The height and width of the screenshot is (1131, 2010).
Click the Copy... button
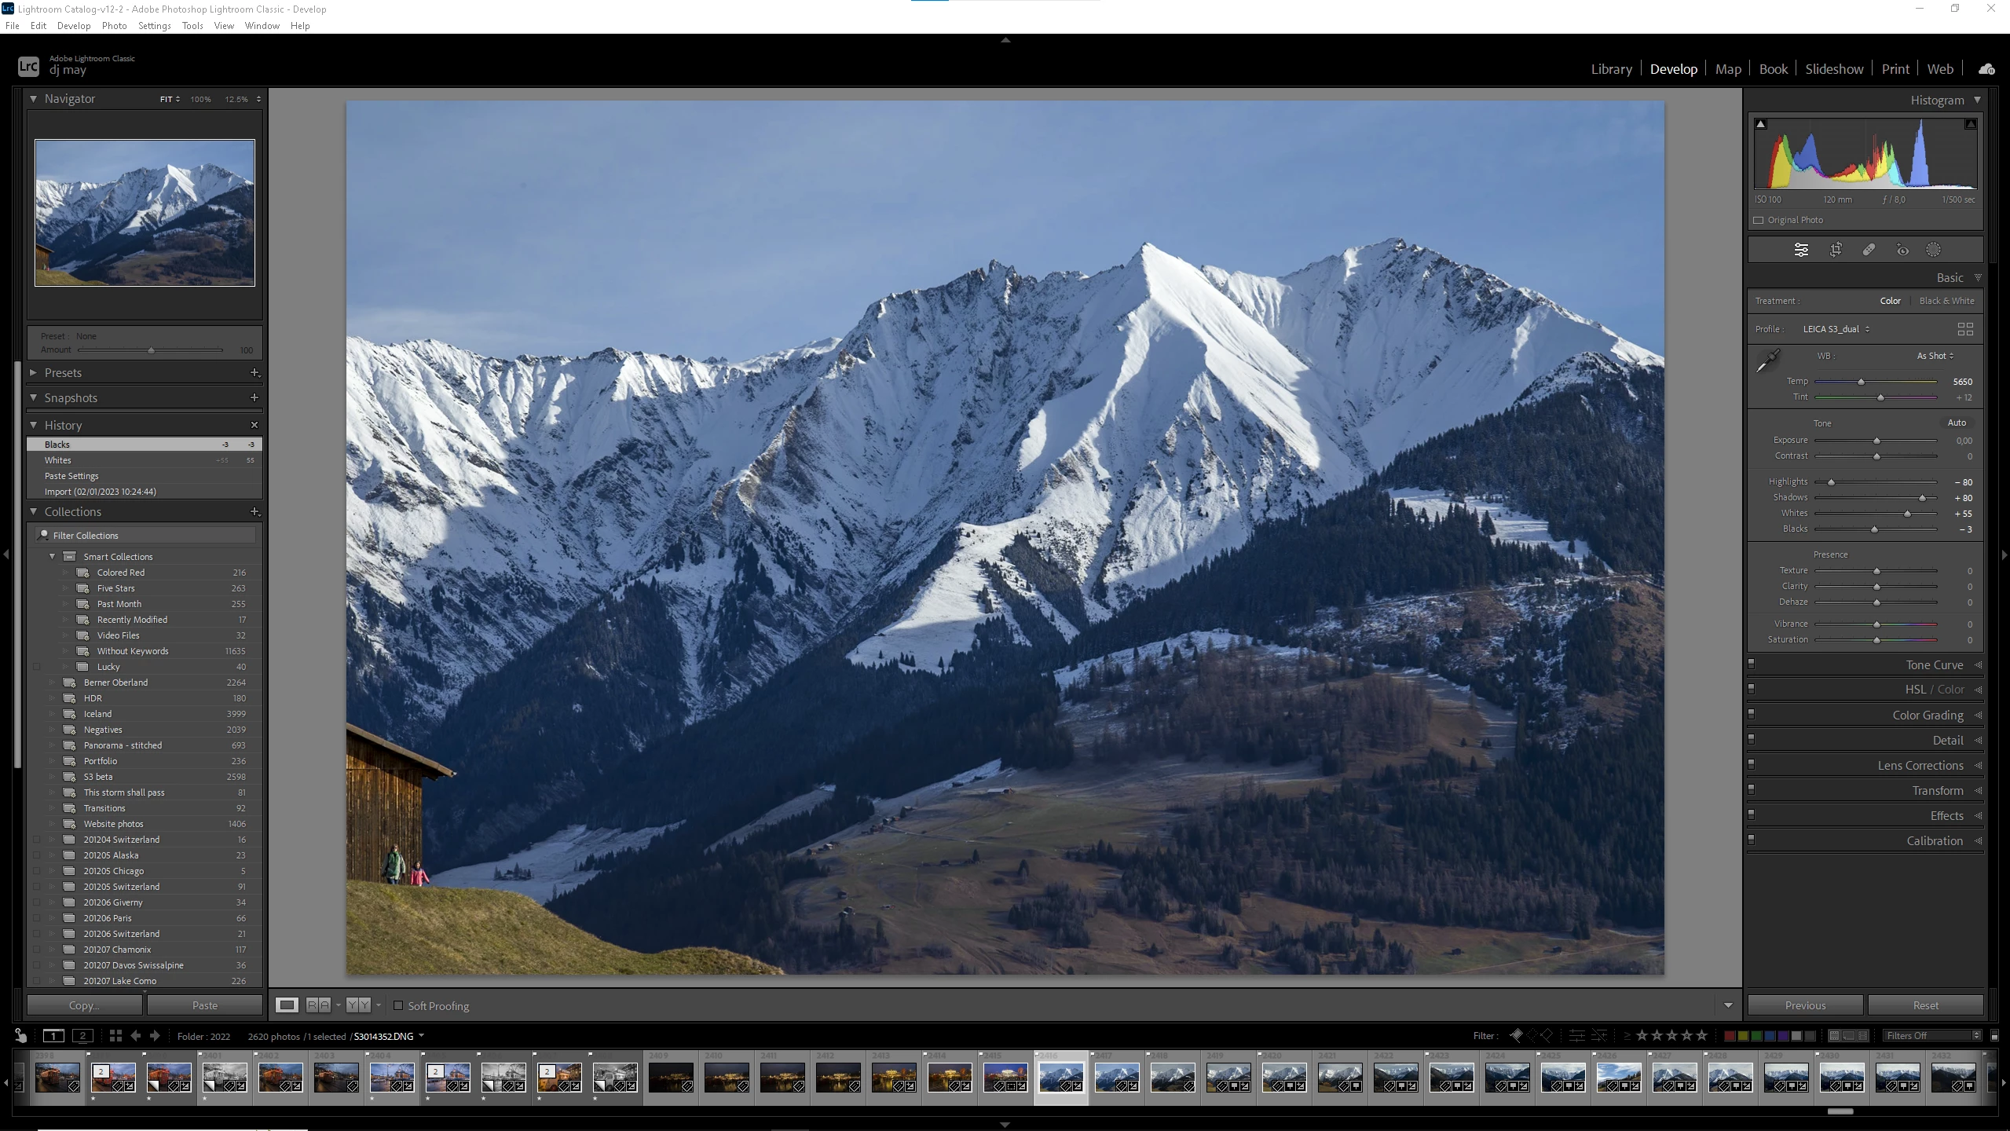coord(84,1005)
